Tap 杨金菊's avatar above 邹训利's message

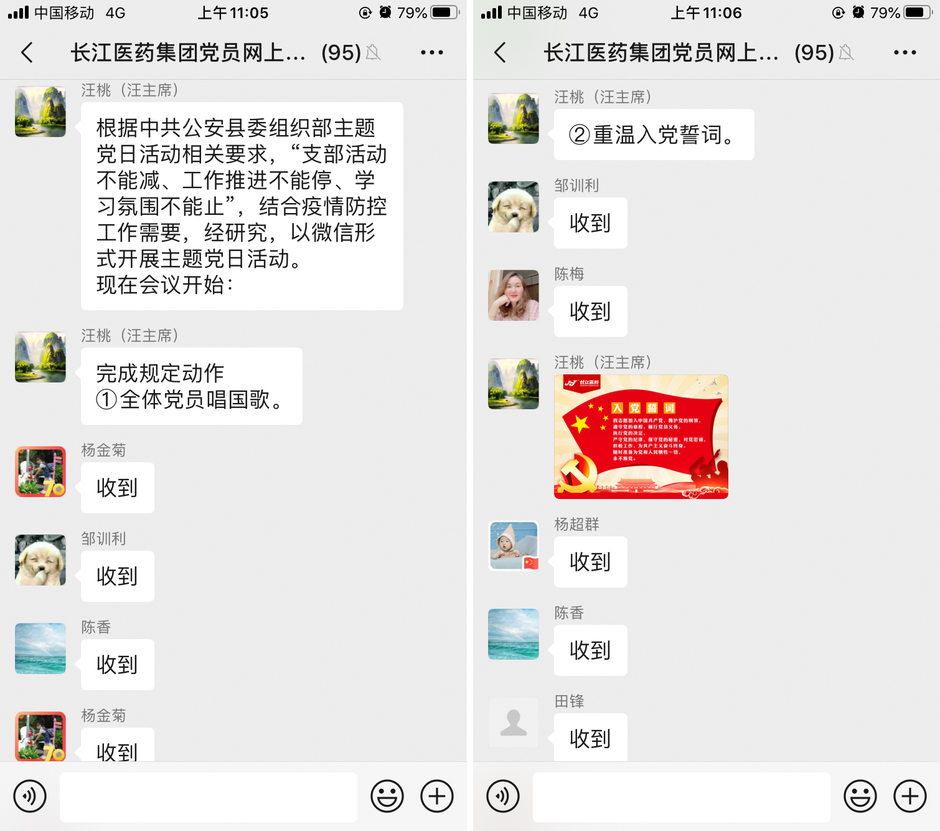coord(40,472)
